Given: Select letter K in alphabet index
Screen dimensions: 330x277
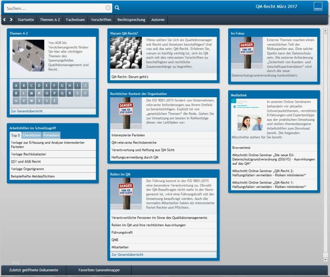Looking at the screenshot, I should click(x=16, y=93).
